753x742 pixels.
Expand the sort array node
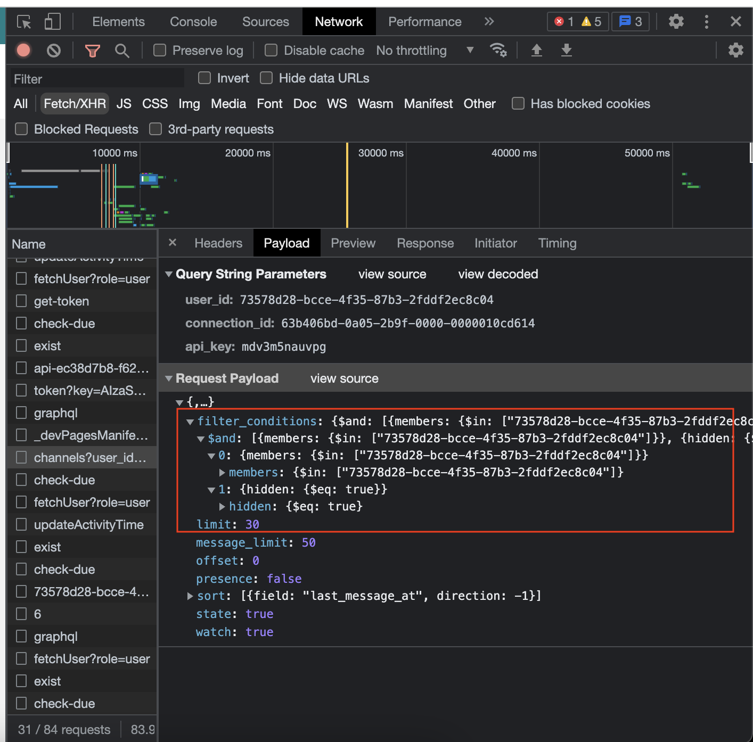(x=190, y=596)
